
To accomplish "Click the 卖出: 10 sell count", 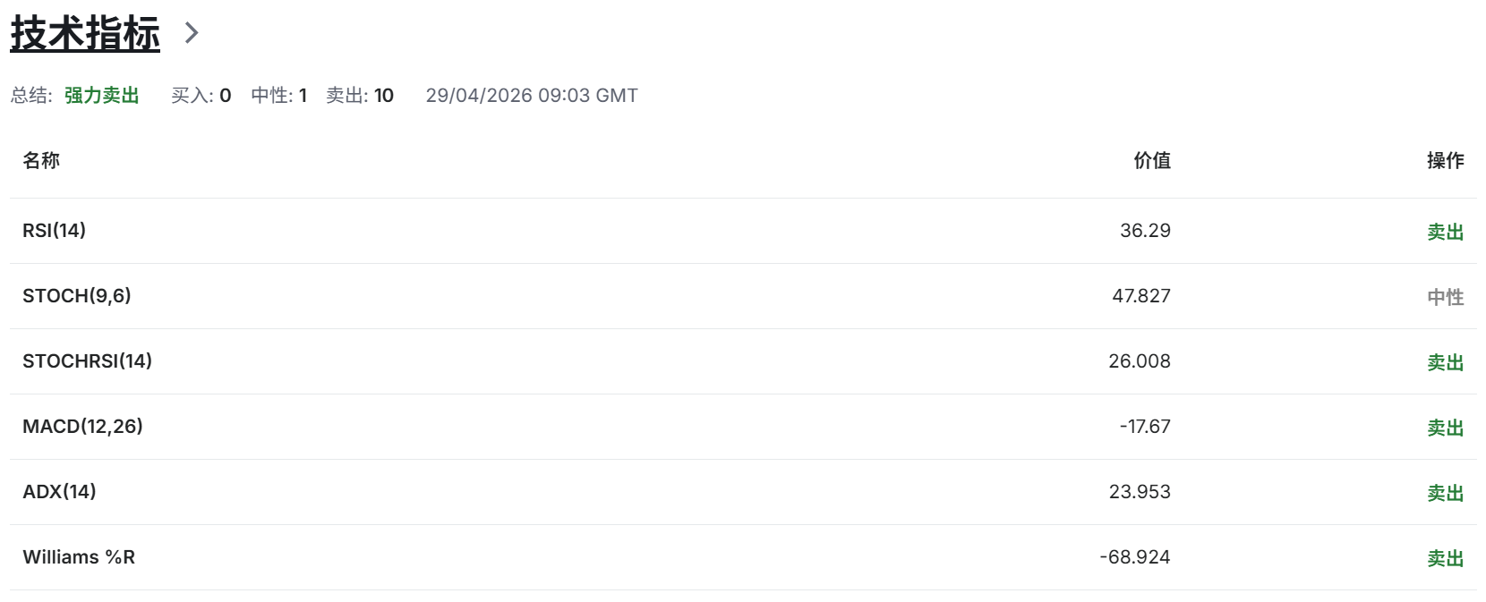I will point(360,96).
